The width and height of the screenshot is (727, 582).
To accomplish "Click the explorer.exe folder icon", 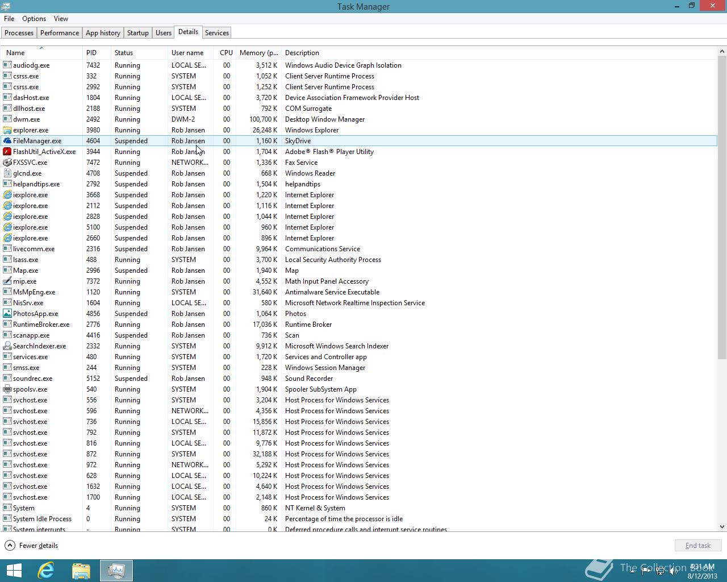I will pyautogui.click(x=7, y=130).
